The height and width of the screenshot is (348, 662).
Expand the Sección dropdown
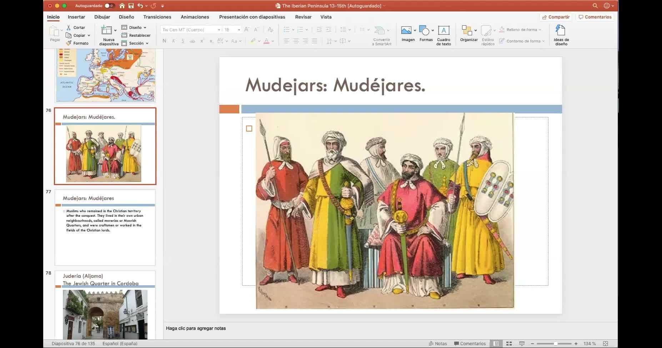pyautogui.click(x=147, y=43)
